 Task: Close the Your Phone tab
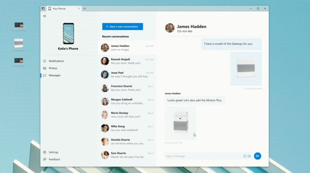79,8
